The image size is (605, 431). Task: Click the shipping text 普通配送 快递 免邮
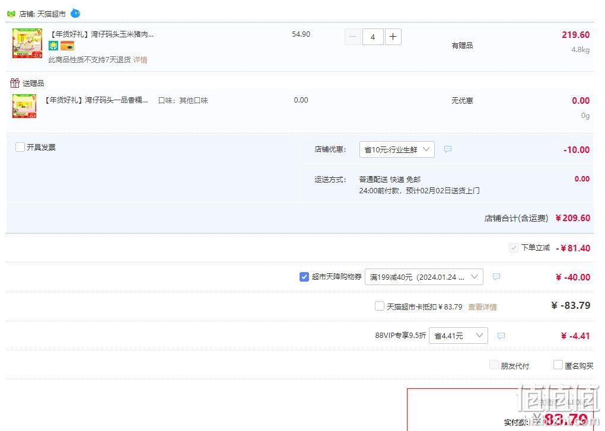point(390,179)
